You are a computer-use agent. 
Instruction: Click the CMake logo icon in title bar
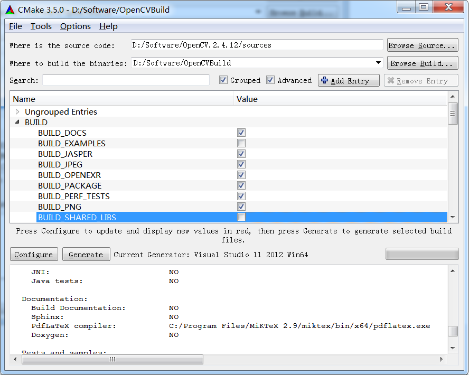pos(10,10)
